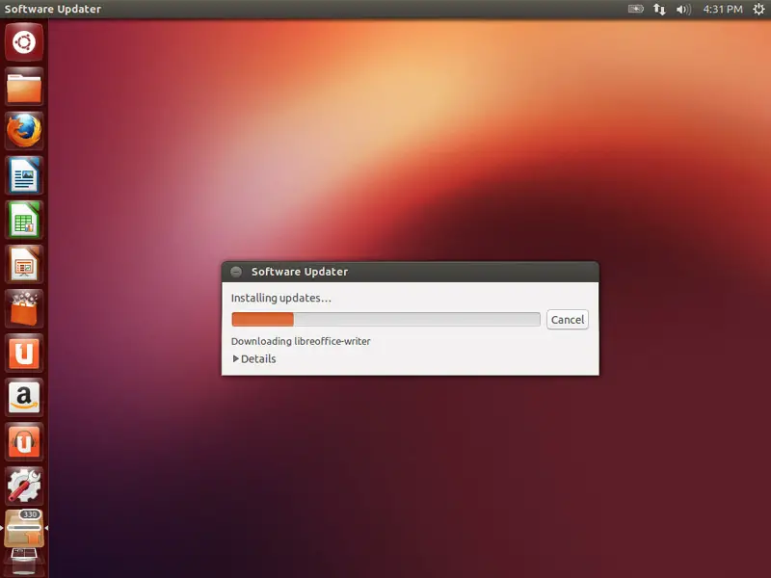
Task: Open the battery indicator in top panel
Action: pos(636,9)
